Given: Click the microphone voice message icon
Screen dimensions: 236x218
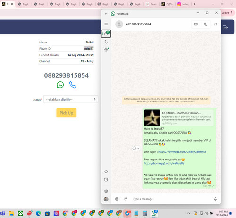Looking at the screenshot, I should [x=215, y=199].
